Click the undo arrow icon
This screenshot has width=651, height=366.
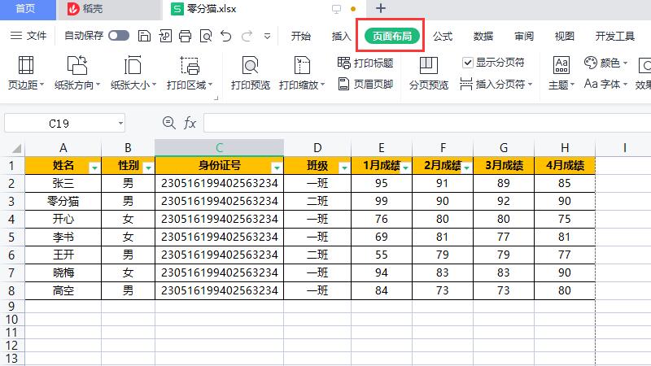pyautogui.click(x=226, y=36)
